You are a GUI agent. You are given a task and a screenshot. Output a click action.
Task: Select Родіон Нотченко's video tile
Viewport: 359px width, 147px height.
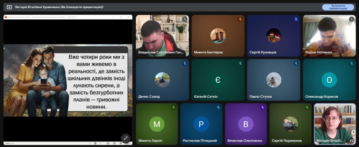pos(329,35)
